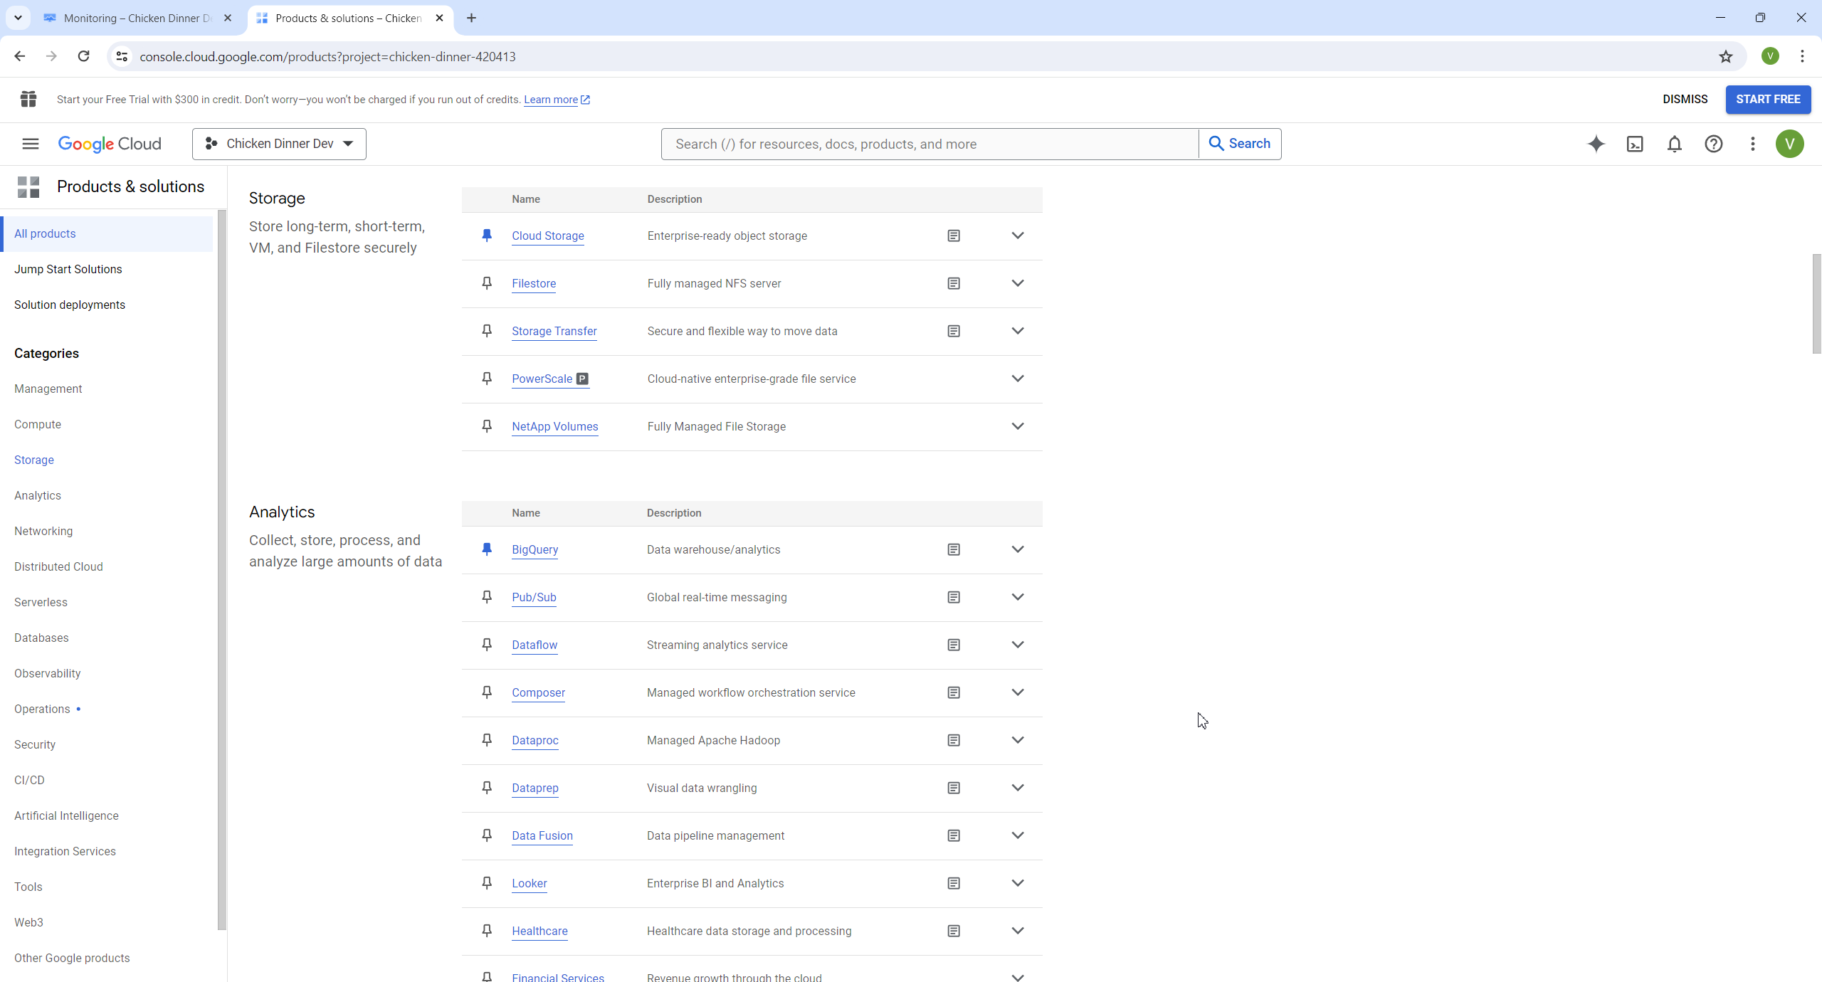
Task: Pin the Pub/Sub product
Action: (487, 597)
